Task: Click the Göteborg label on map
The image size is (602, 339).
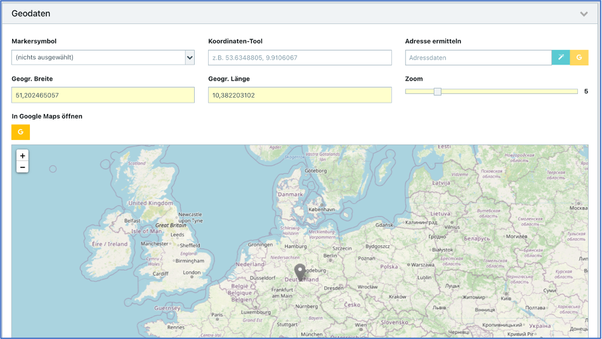Action: (x=315, y=170)
